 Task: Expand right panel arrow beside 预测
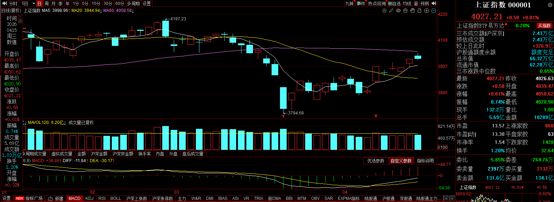coord(434,4)
